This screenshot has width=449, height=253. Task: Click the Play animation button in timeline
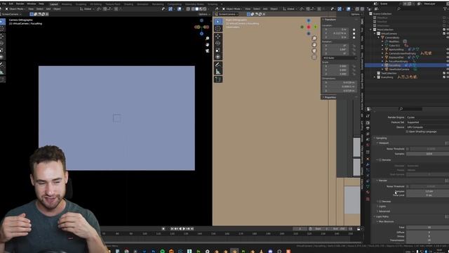coord(184,228)
